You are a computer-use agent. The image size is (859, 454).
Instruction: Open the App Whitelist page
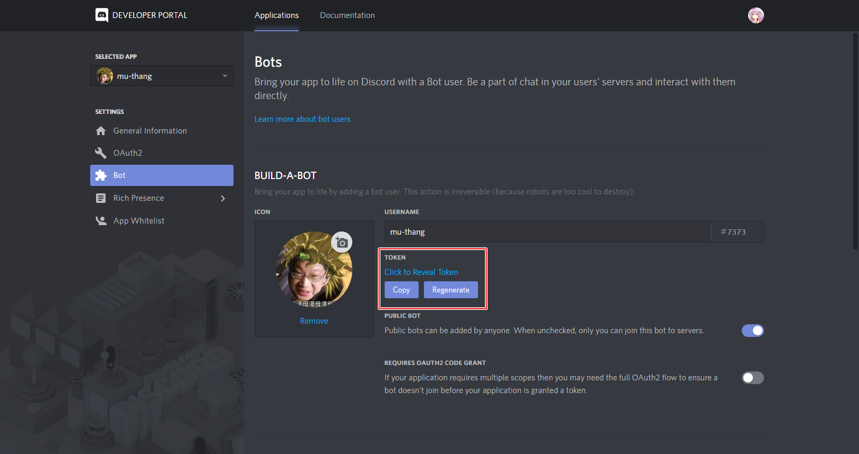[162, 221]
